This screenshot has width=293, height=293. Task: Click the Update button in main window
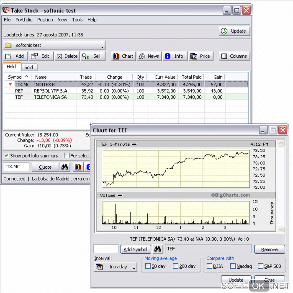pos(234,31)
